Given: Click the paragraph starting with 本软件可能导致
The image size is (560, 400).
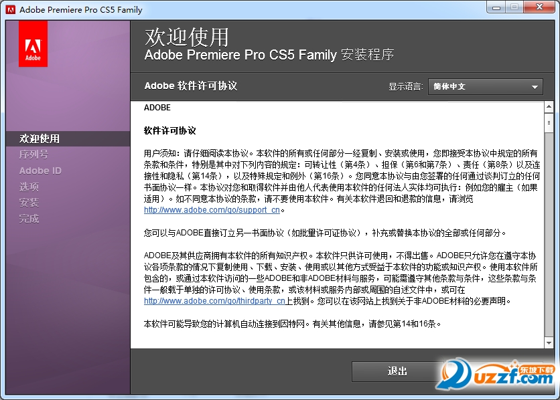Looking at the screenshot, I should click(293, 324).
